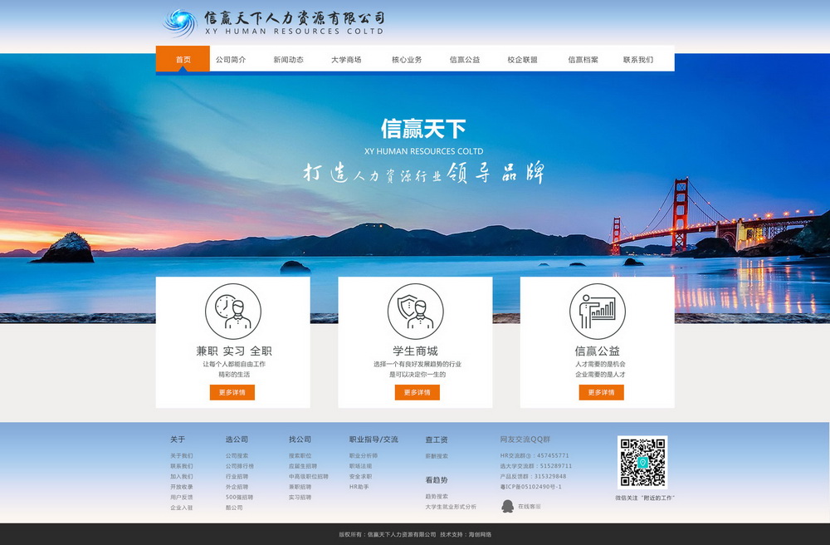Click the swirl logo of 信赢天下
The width and height of the screenshot is (830, 545).
(179, 22)
